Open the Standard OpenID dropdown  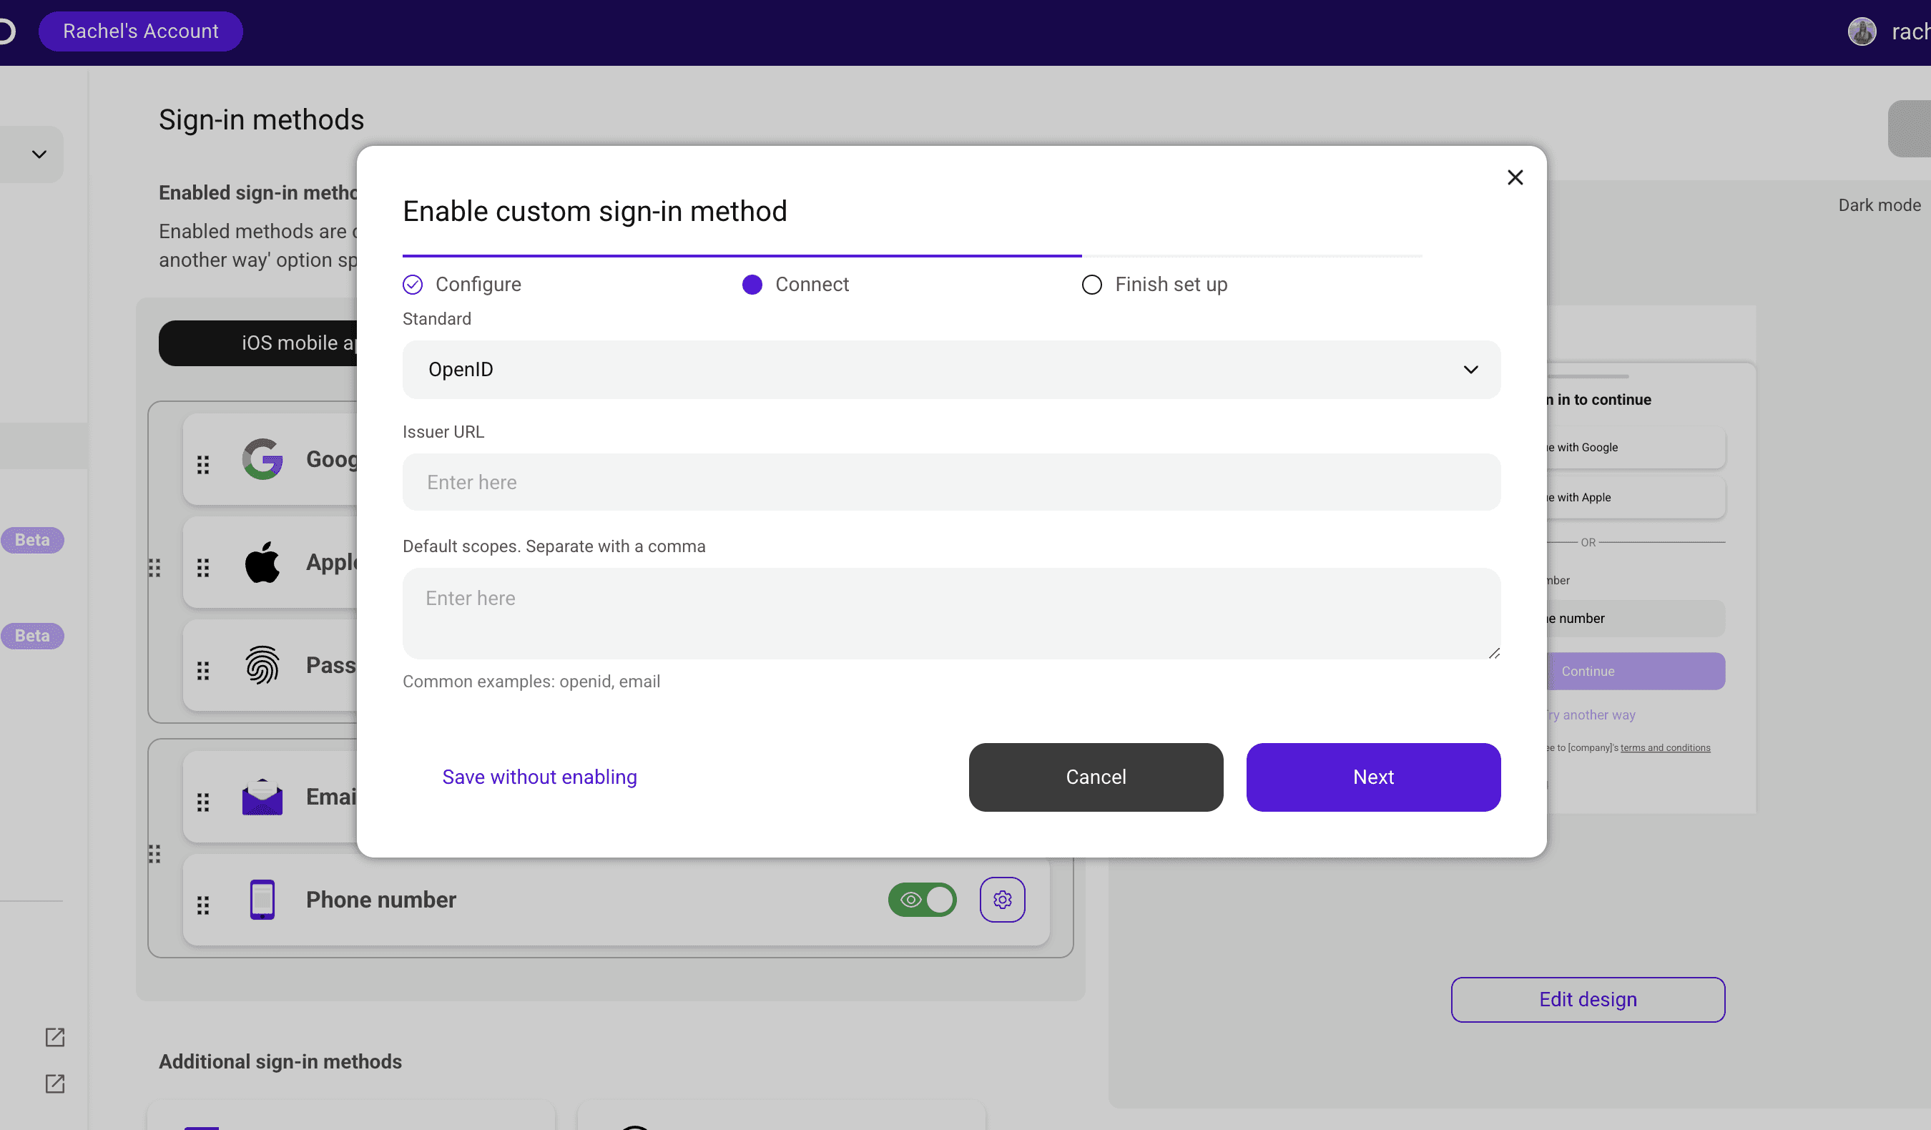pyautogui.click(x=951, y=369)
